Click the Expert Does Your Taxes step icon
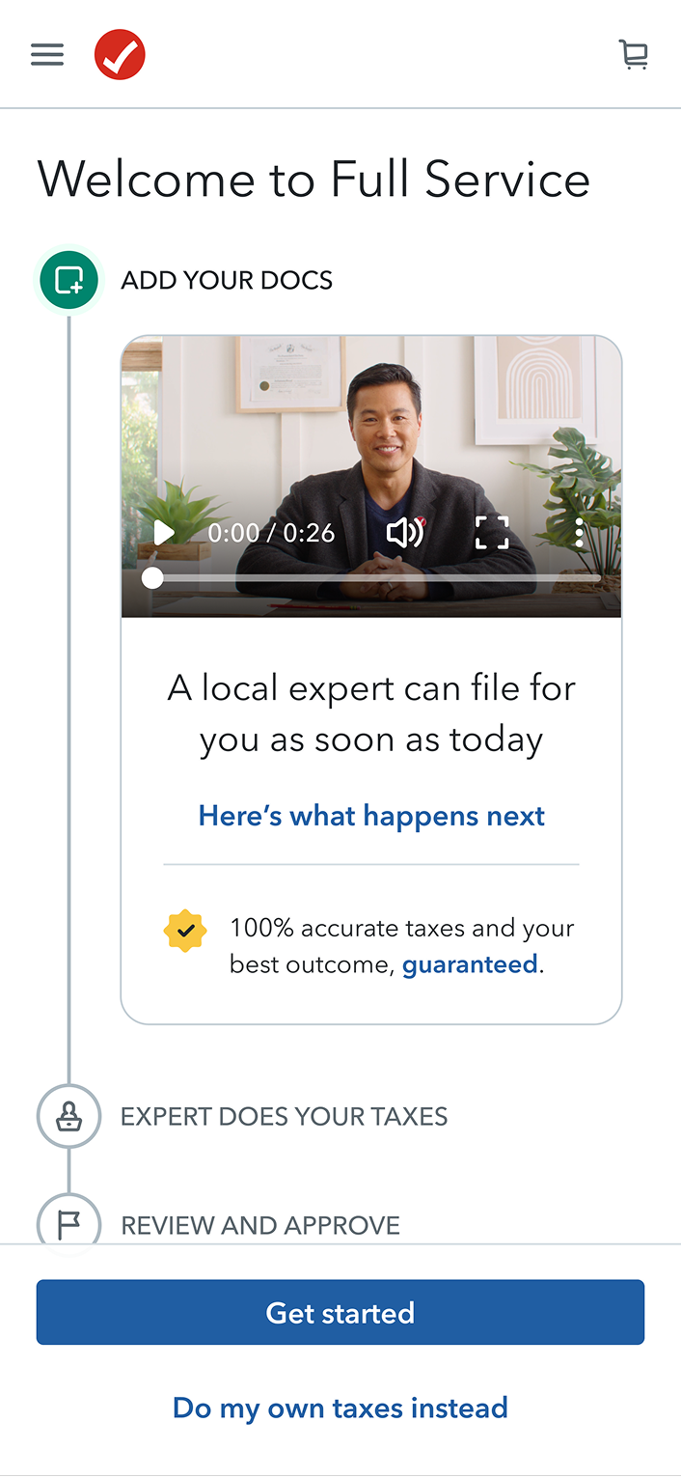681x1478 pixels. [68, 1116]
